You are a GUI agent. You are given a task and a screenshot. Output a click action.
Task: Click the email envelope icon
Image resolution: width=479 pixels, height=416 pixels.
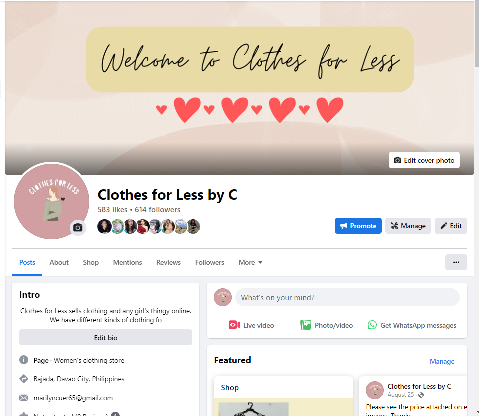(x=24, y=398)
